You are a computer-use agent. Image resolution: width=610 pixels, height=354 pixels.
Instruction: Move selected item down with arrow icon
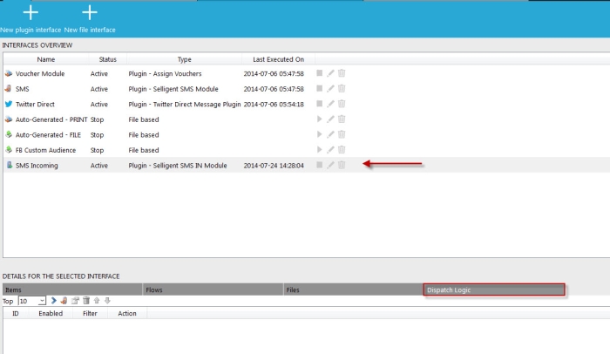pos(107,301)
